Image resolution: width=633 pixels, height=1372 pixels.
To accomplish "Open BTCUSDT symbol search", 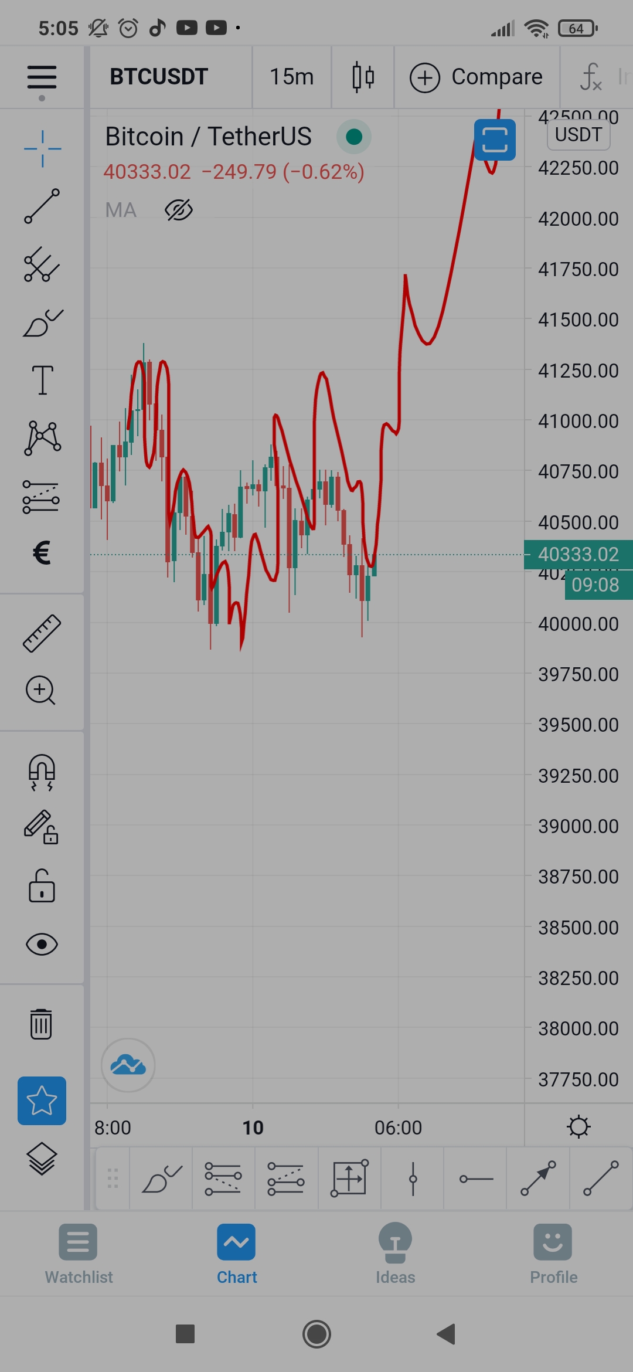I will coord(159,77).
